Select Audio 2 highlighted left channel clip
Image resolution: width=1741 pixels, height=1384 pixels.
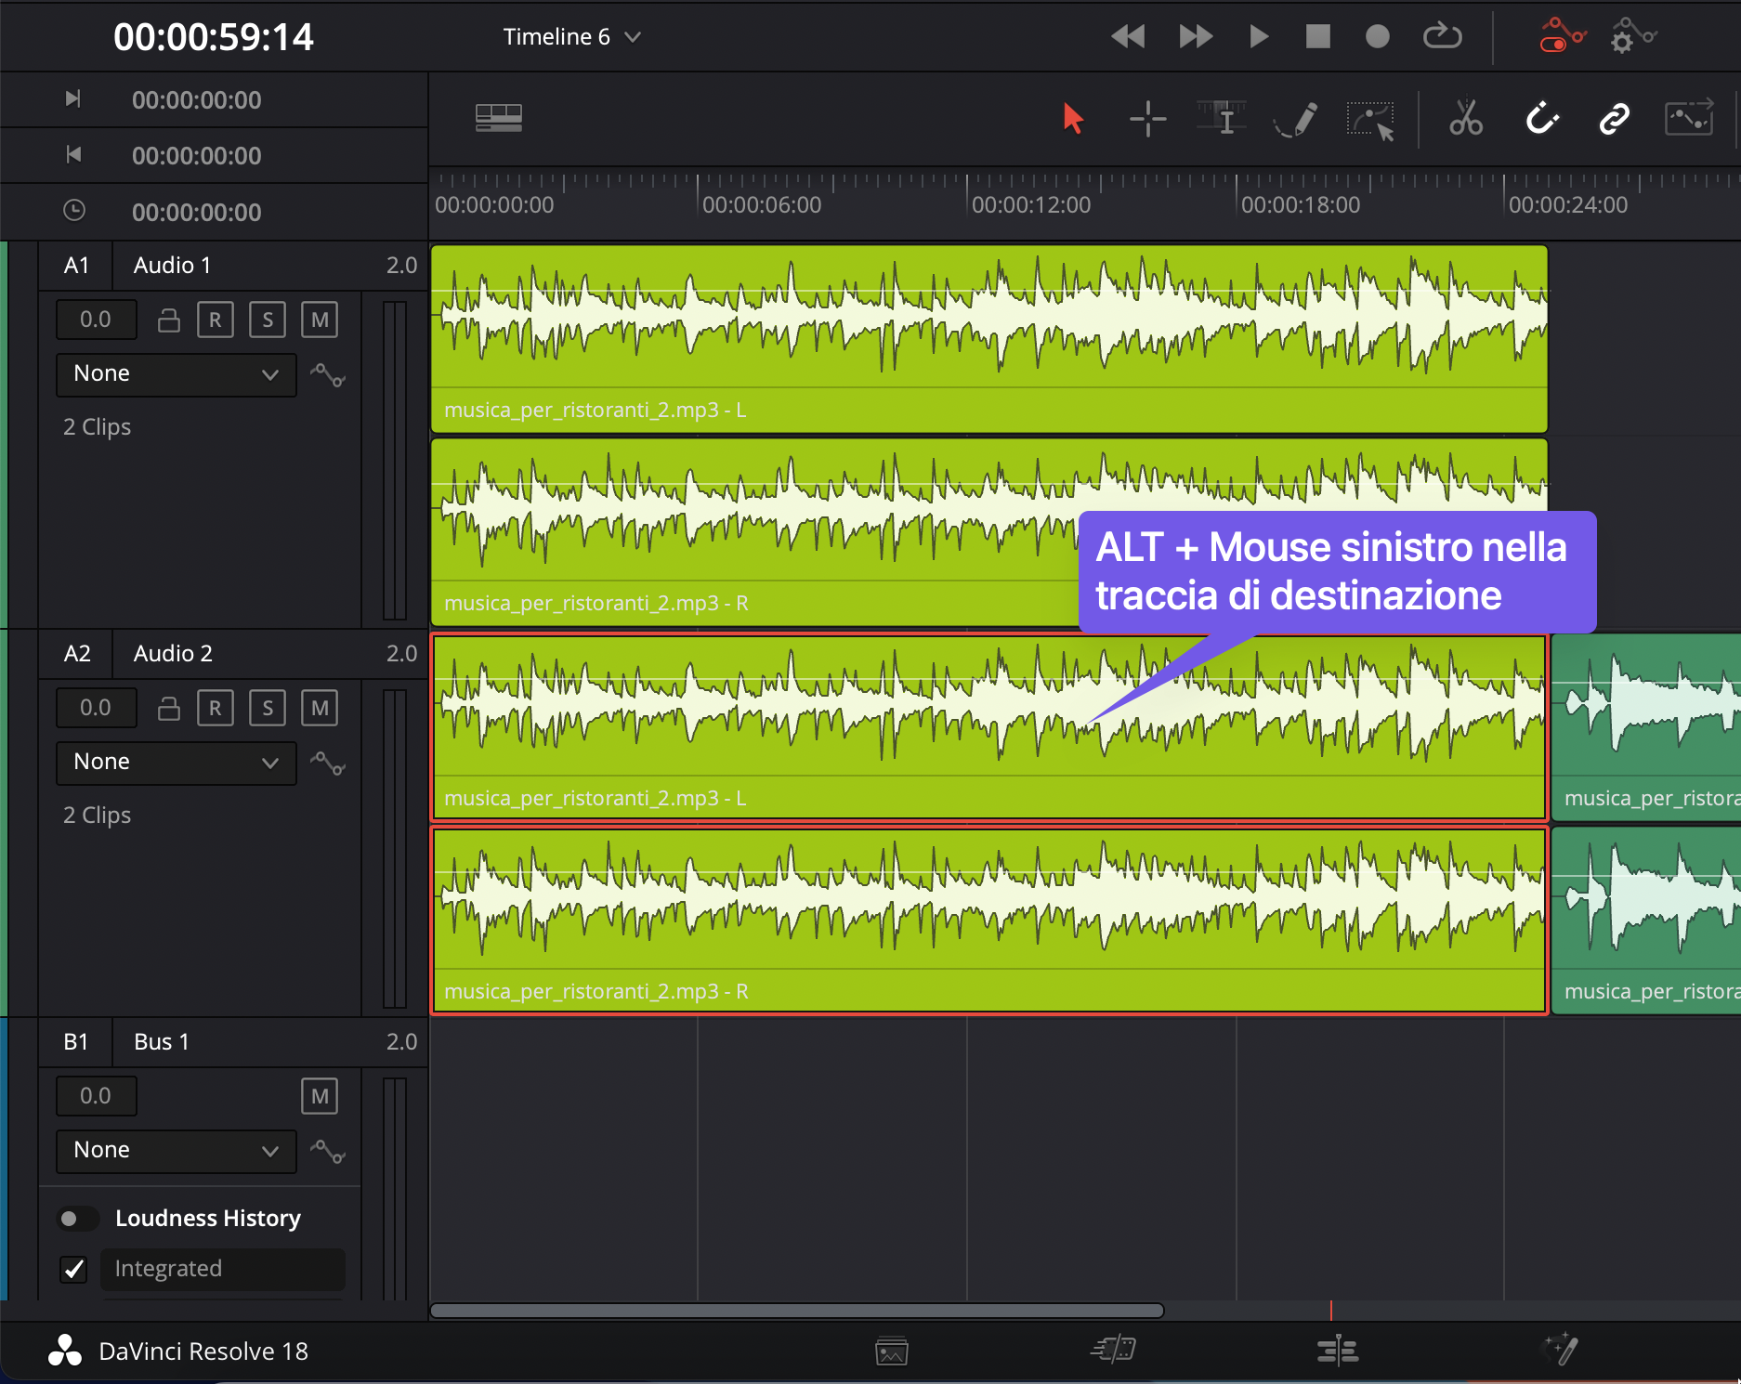tap(989, 727)
